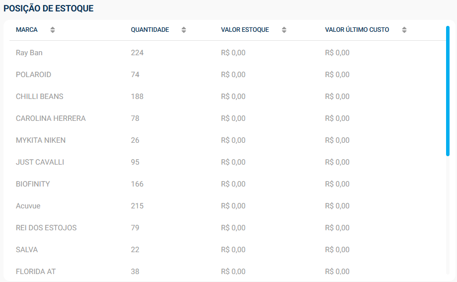Click the VALOR ESTOQUE header label
This screenshot has width=457, height=282.
(245, 30)
